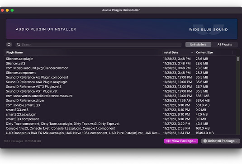Click the Wide Blue Sound logo
This screenshot has width=242, height=164.
click(209, 29)
